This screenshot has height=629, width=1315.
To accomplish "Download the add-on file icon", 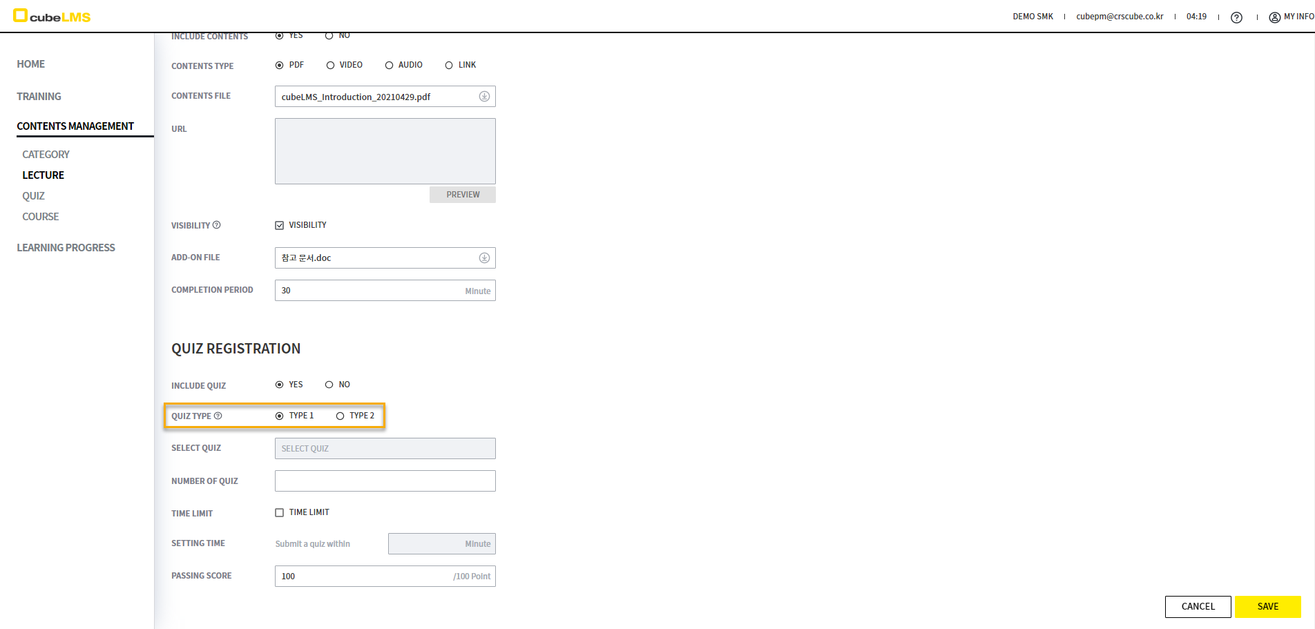I will tap(484, 258).
